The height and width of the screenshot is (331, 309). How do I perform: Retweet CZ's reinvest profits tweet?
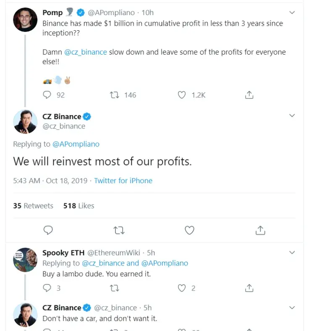119,230
